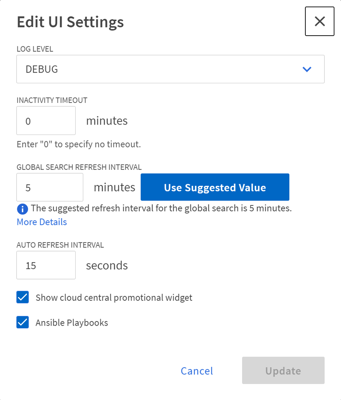Close the Edit UI Settings dialog

319,22
